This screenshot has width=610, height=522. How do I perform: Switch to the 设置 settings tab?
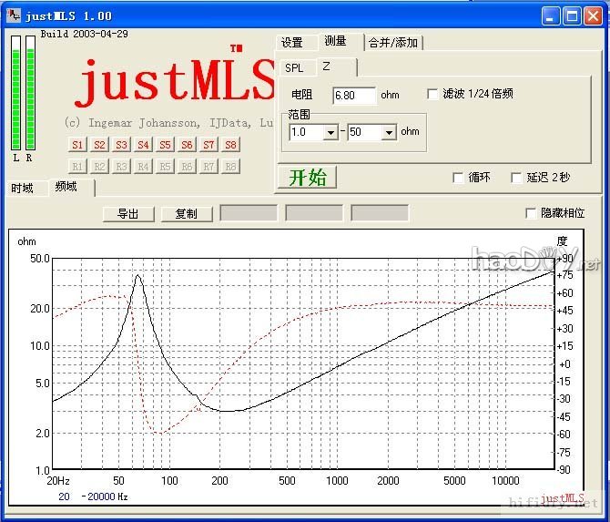coord(292,43)
